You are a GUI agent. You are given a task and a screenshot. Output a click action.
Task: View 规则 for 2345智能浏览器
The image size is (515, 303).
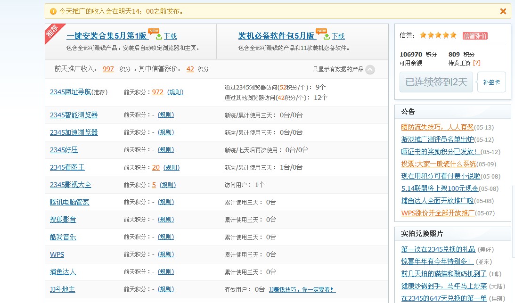(166, 115)
